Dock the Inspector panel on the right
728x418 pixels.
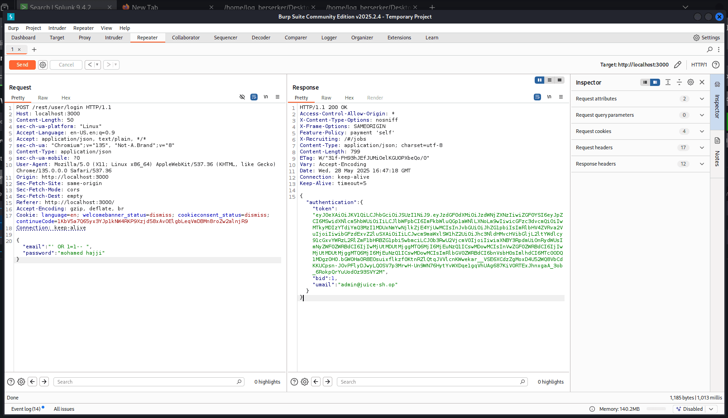pos(655,82)
